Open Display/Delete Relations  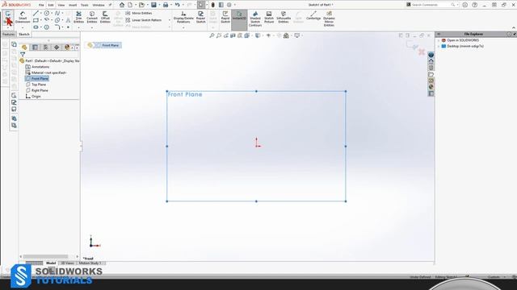point(183,17)
